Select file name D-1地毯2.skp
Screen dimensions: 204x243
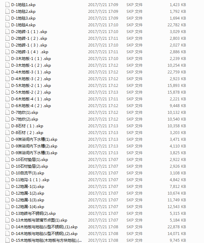pos(23,12)
